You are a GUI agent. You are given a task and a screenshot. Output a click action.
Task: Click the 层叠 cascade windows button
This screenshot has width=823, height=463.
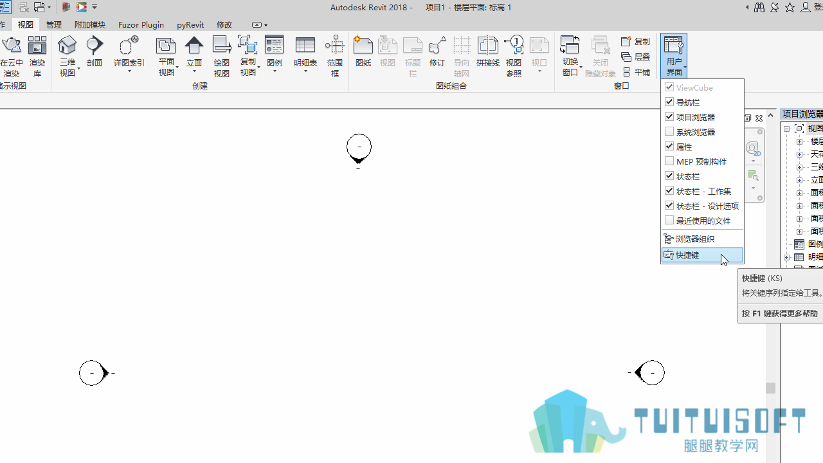(x=636, y=57)
